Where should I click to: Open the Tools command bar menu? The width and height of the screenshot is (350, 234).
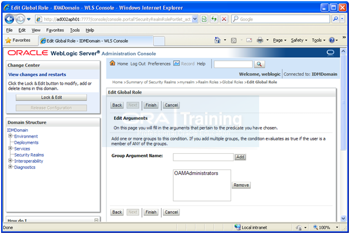pyautogui.click(x=319, y=40)
